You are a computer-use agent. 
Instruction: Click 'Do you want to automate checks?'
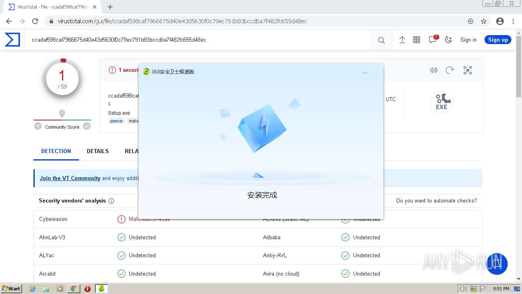coord(436,200)
